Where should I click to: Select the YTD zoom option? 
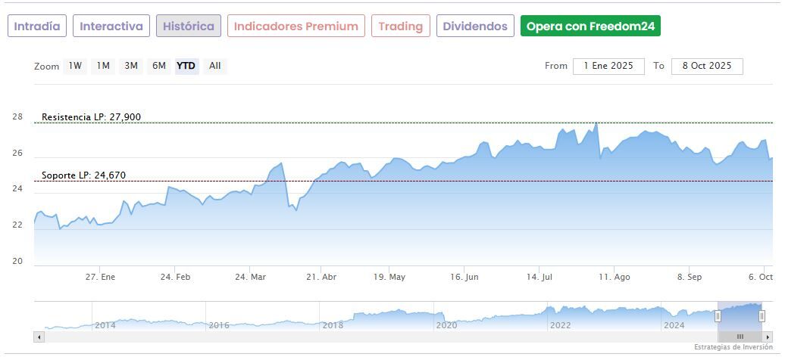click(x=186, y=66)
